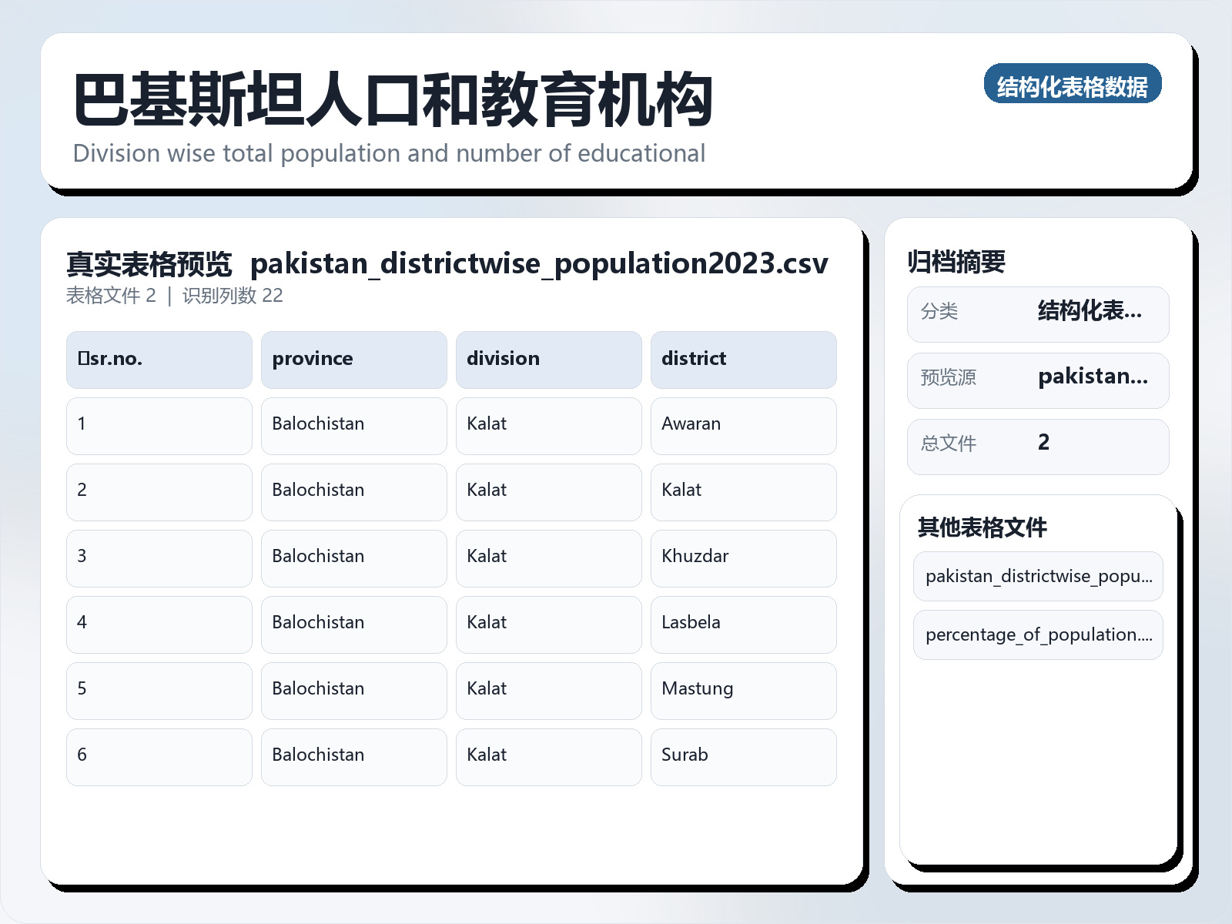1232x924 pixels.
Task: Select the district column header
Action: pyautogui.click(x=743, y=359)
